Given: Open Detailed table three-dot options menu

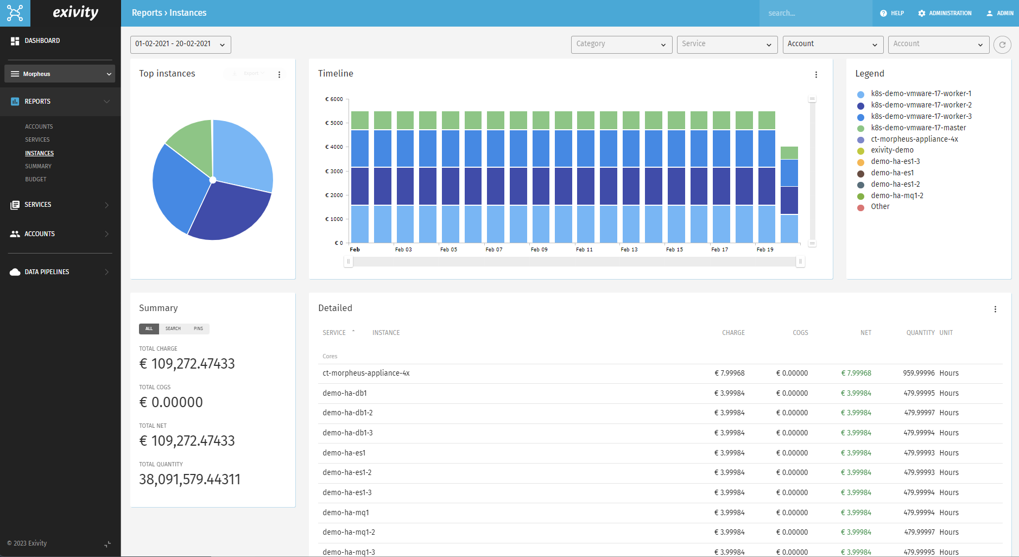Looking at the screenshot, I should tap(995, 309).
